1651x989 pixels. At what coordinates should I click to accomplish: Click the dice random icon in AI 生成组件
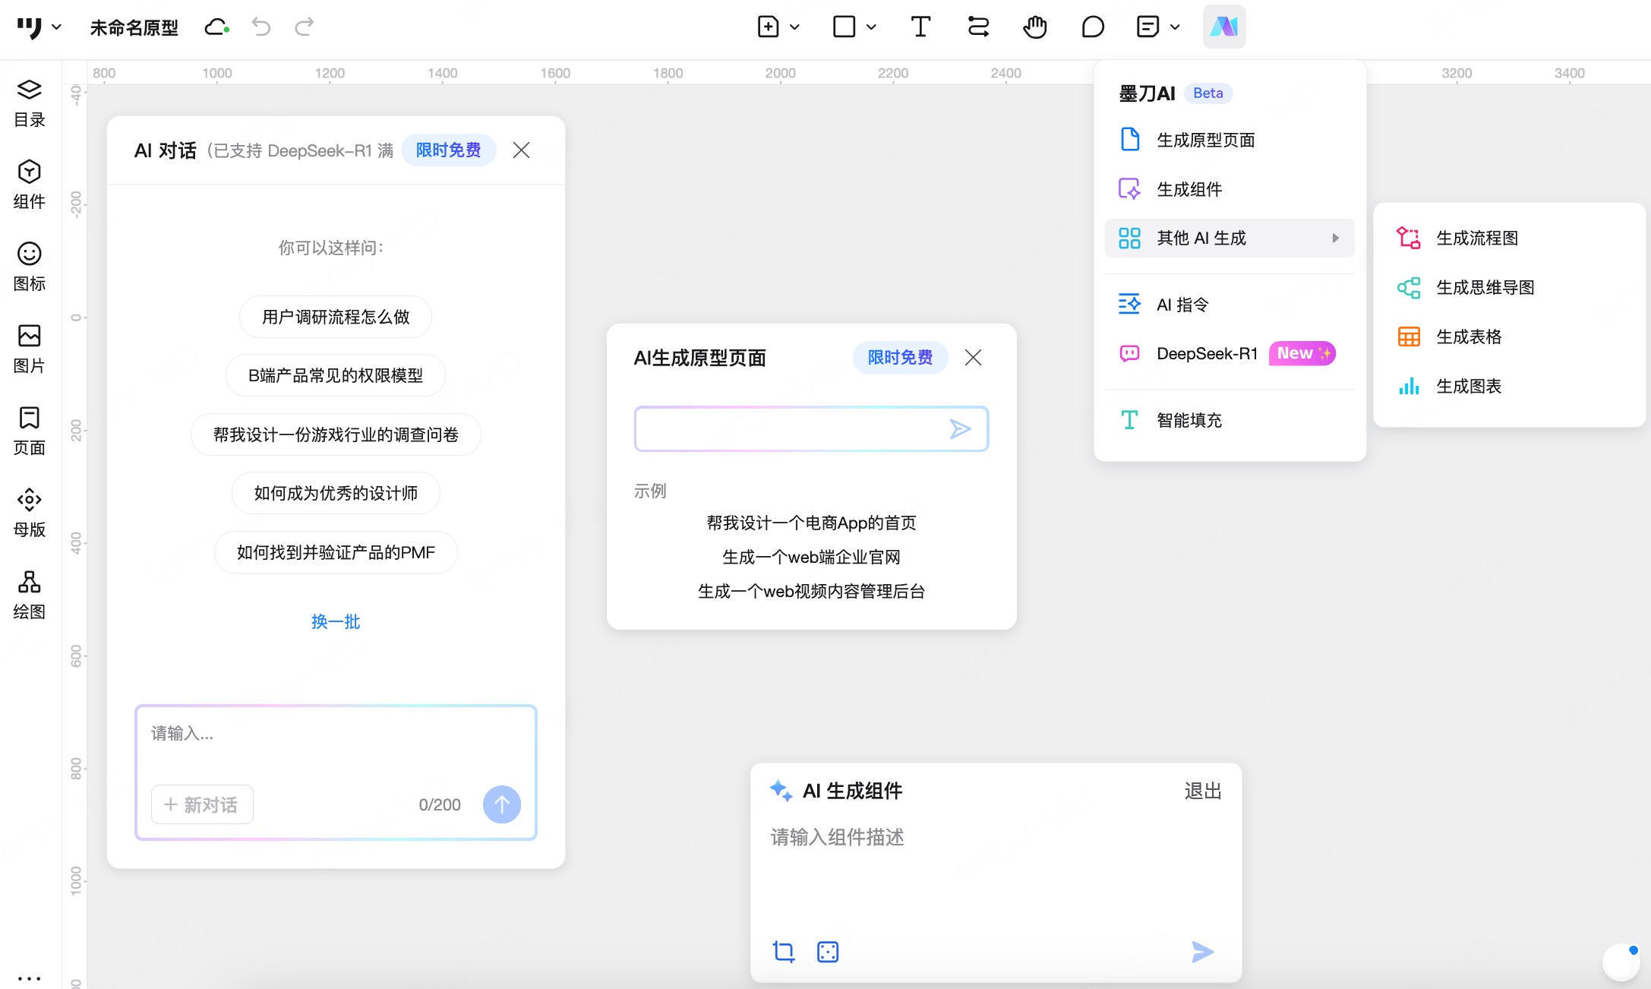[827, 951]
